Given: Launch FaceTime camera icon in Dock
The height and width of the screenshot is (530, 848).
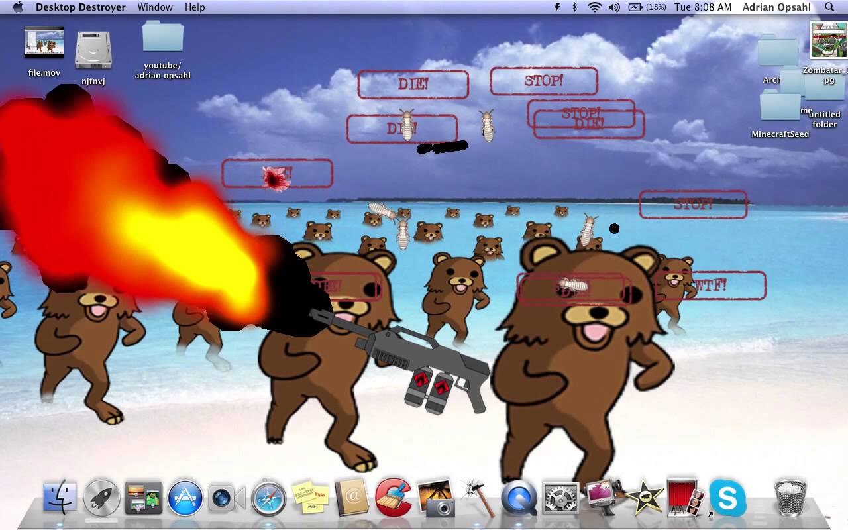Looking at the screenshot, I should [227, 498].
